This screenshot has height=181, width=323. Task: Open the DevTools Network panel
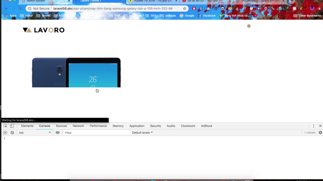click(78, 126)
